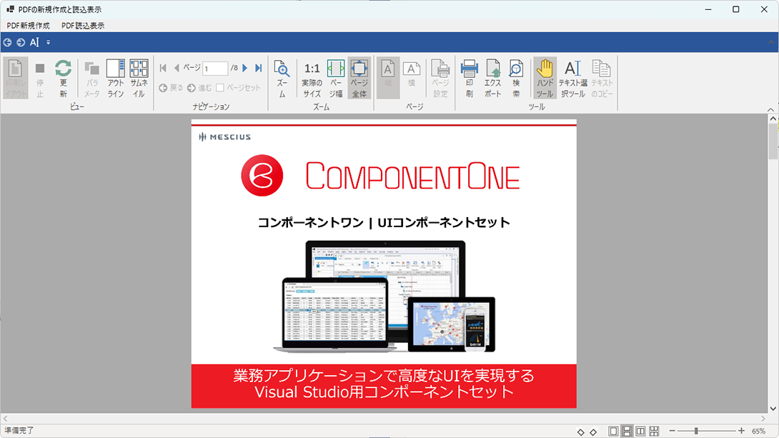
Task: Click the horizontal scrollbar right arrow
Action: coord(763,419)
